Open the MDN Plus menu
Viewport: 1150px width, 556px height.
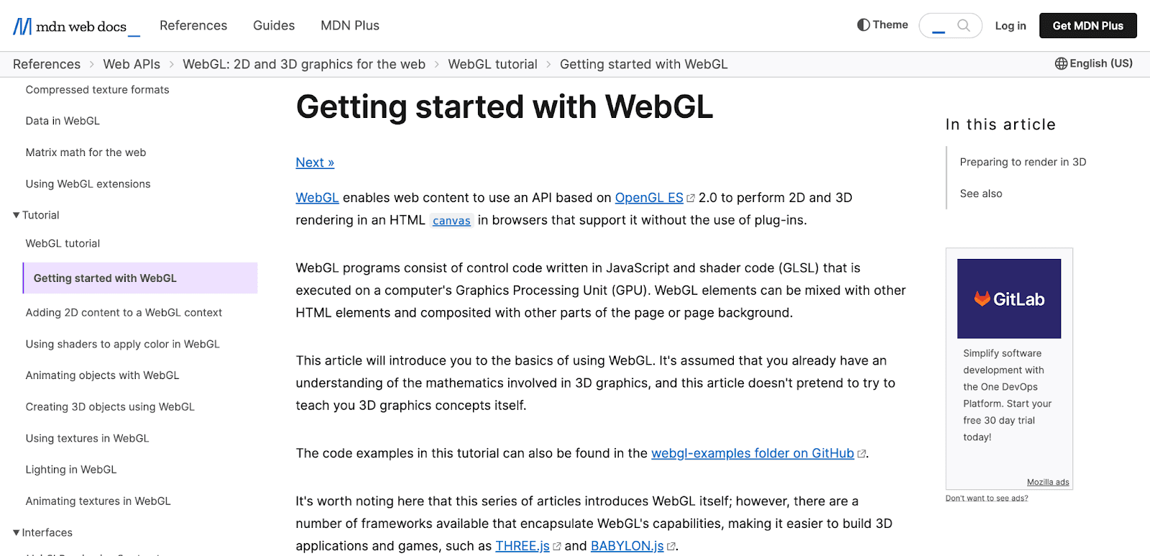(350, 26)
